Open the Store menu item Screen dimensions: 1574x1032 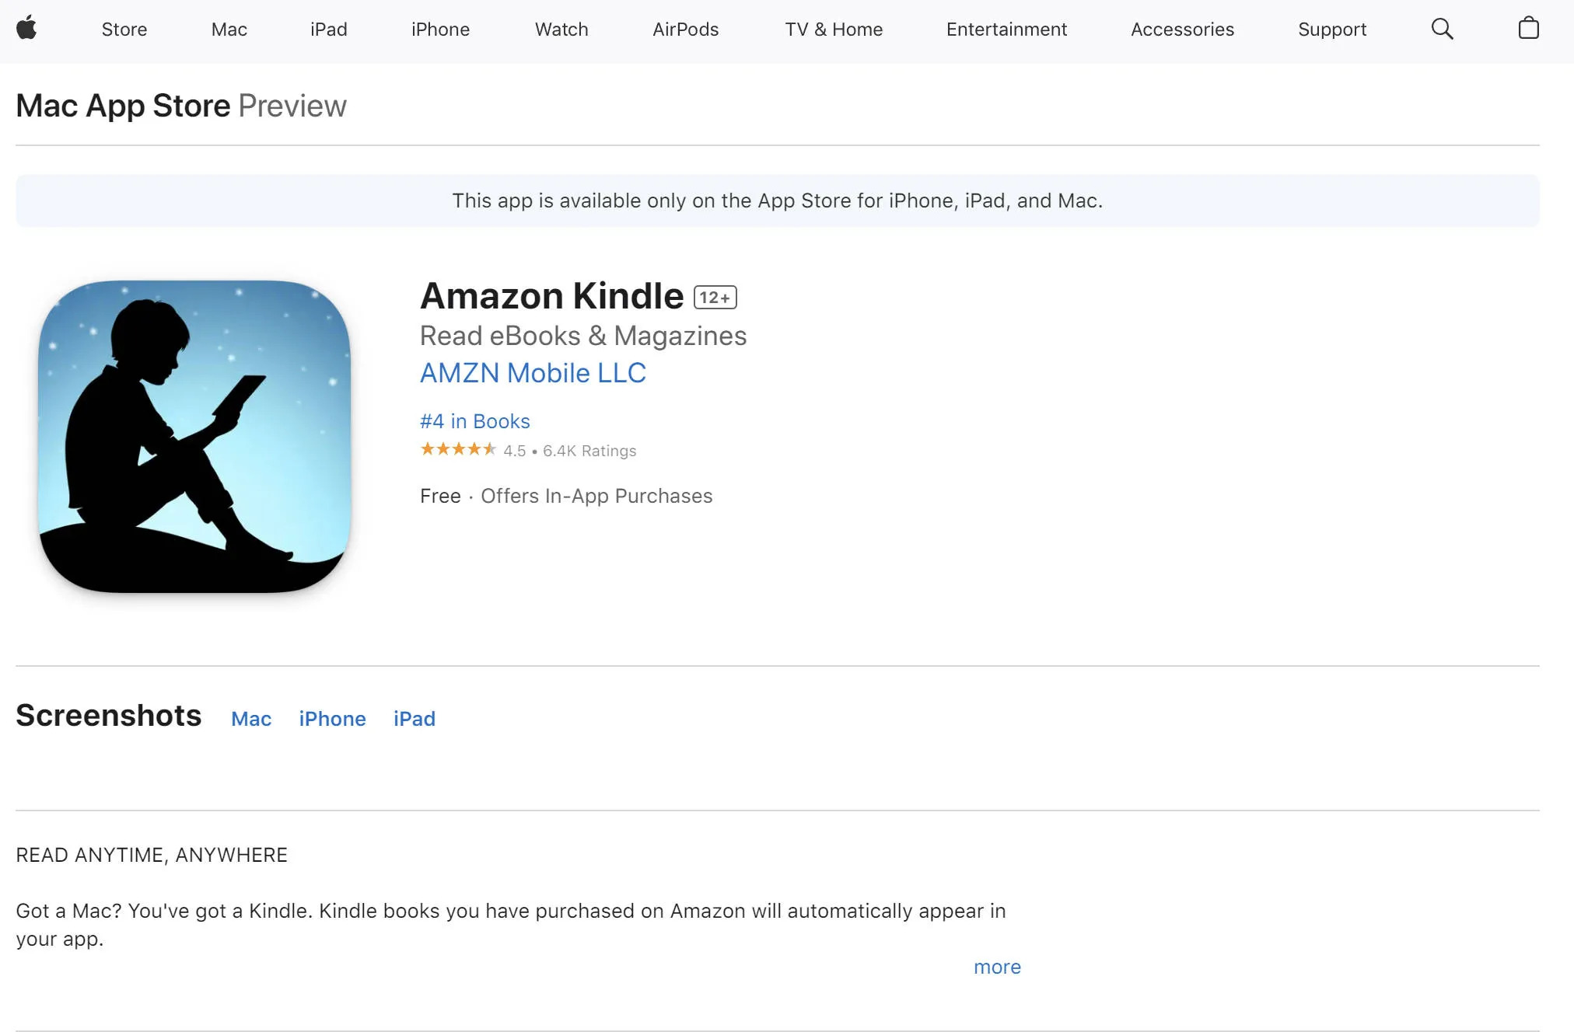coord(124,29)
